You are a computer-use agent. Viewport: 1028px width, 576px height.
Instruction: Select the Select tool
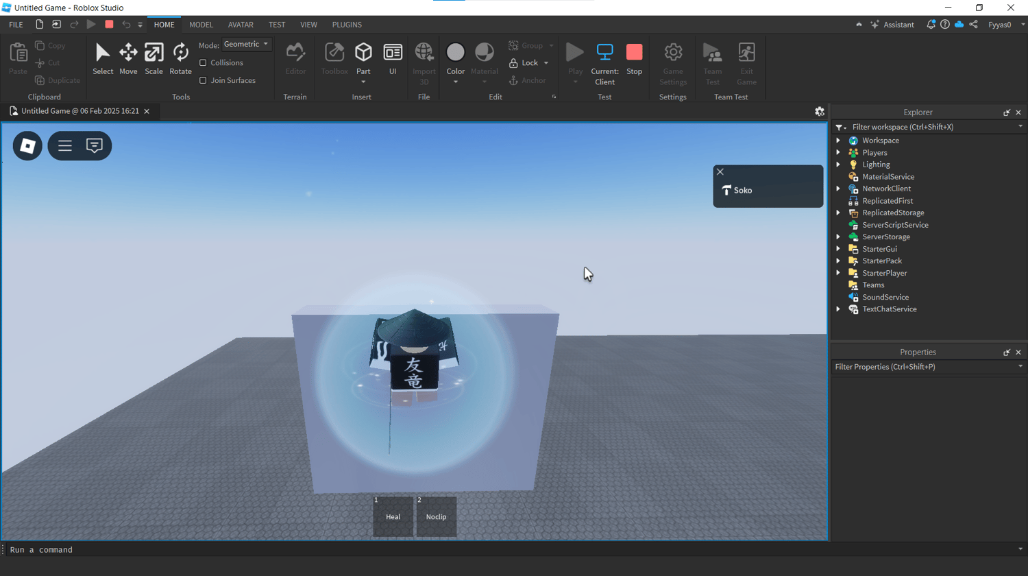103,59
